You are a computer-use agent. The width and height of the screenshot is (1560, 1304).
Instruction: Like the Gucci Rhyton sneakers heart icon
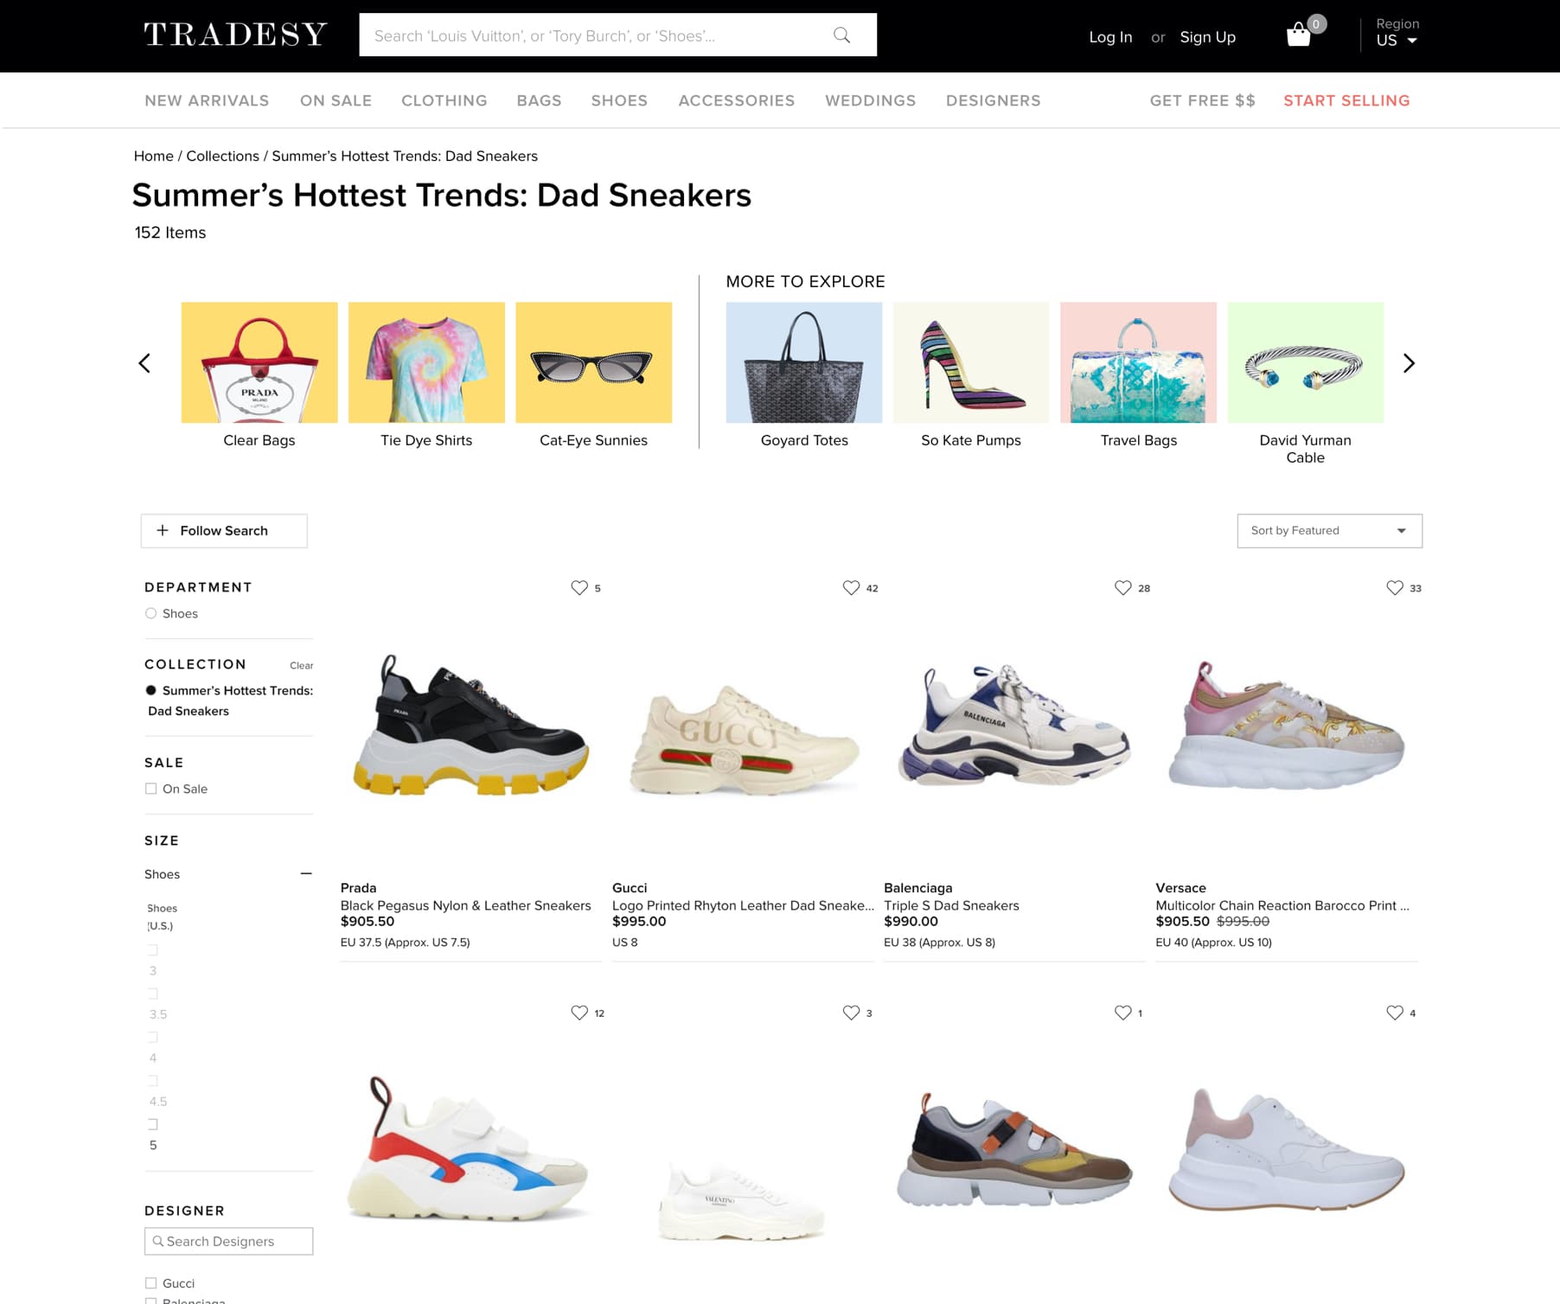851,588
